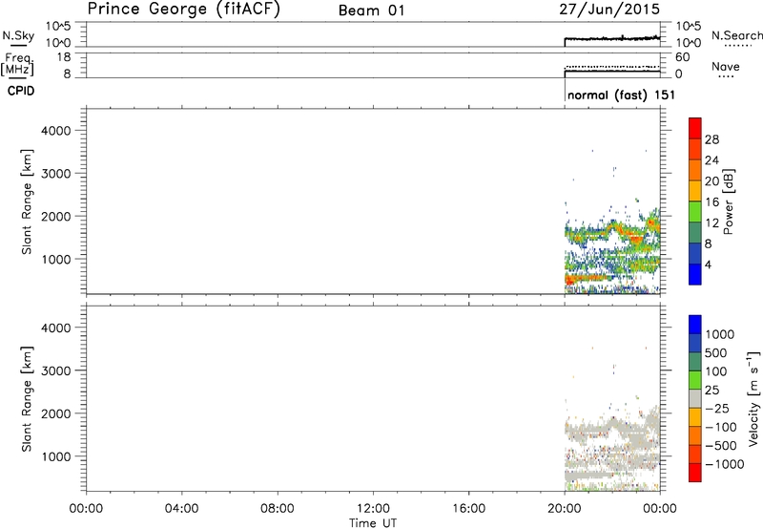Click the 'CPID' label

tap(21, 91)
